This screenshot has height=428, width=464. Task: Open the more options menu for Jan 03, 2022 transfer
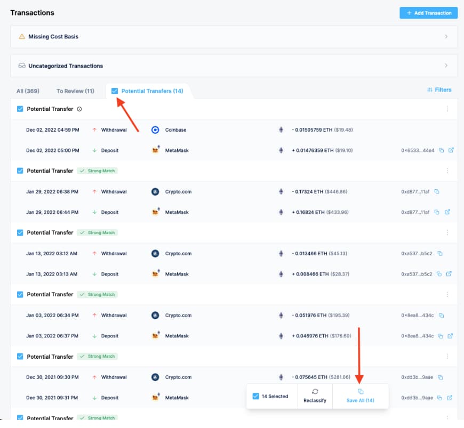coord(447,294)
